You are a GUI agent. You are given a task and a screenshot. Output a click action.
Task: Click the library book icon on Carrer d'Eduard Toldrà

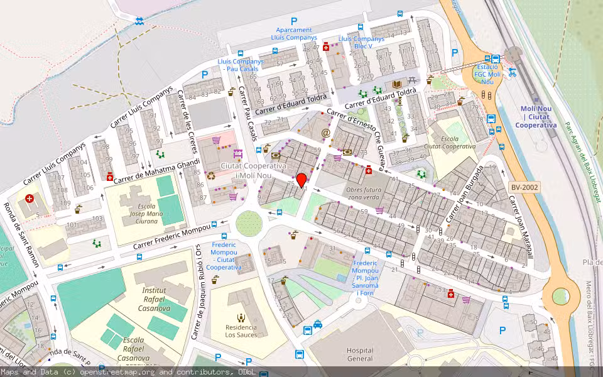397,84
